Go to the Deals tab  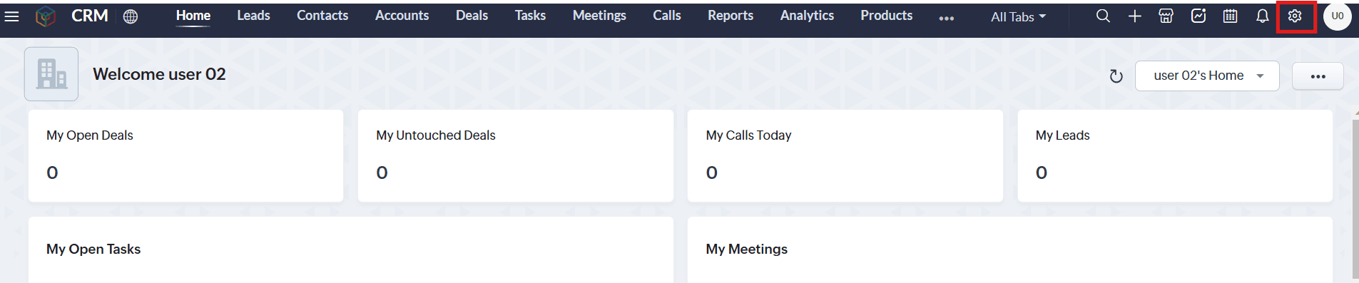coord(472,15)
